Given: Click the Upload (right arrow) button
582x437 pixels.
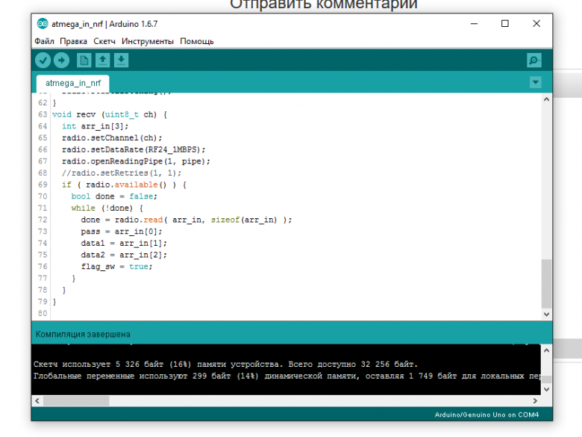Looking at the screenshot, I should [x=62, y=61].
